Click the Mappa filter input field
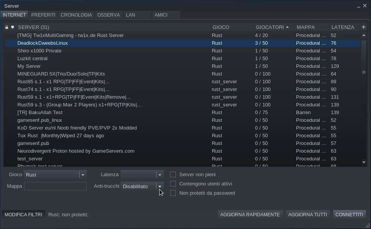 click(55, 186)
